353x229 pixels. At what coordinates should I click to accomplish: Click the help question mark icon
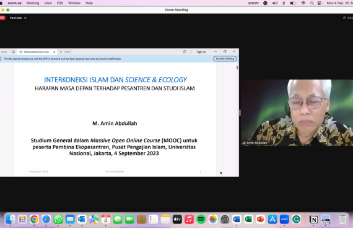[185, 52]
